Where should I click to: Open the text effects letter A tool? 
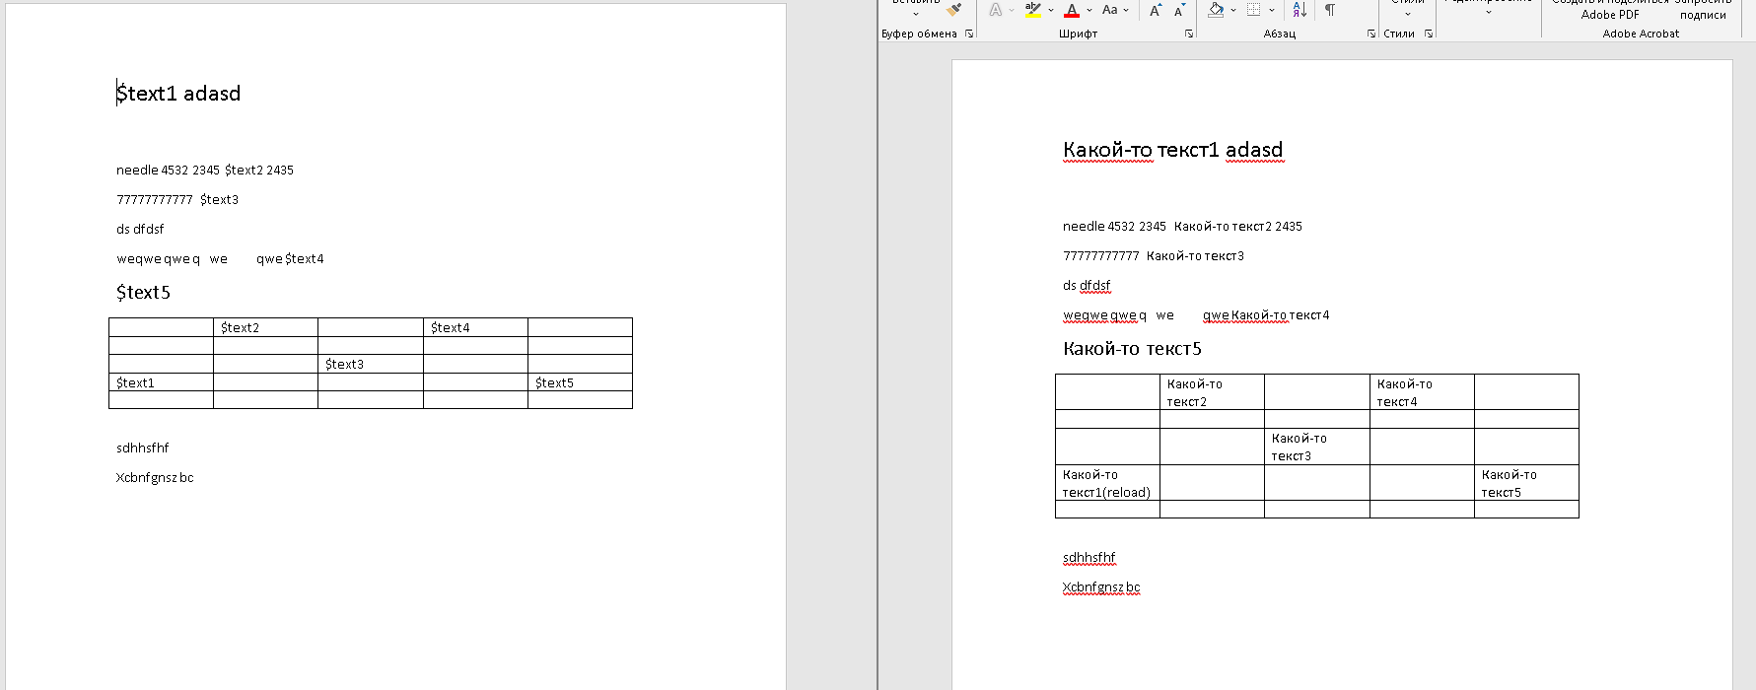[996, 10]
